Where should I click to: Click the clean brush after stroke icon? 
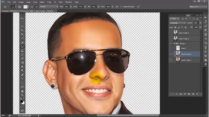coord(37,6)
